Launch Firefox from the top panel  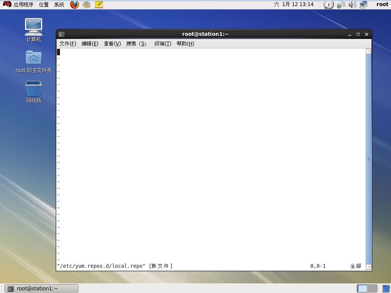click(74, 5)
